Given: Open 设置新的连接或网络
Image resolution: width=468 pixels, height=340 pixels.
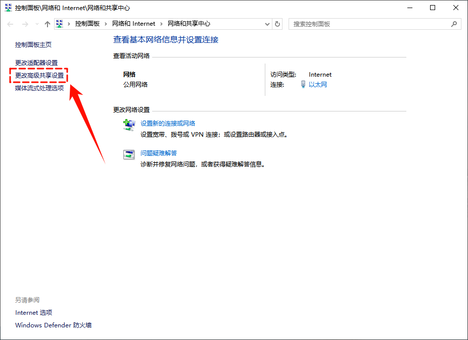Looking at the screenshot, I should click(167, 123).
